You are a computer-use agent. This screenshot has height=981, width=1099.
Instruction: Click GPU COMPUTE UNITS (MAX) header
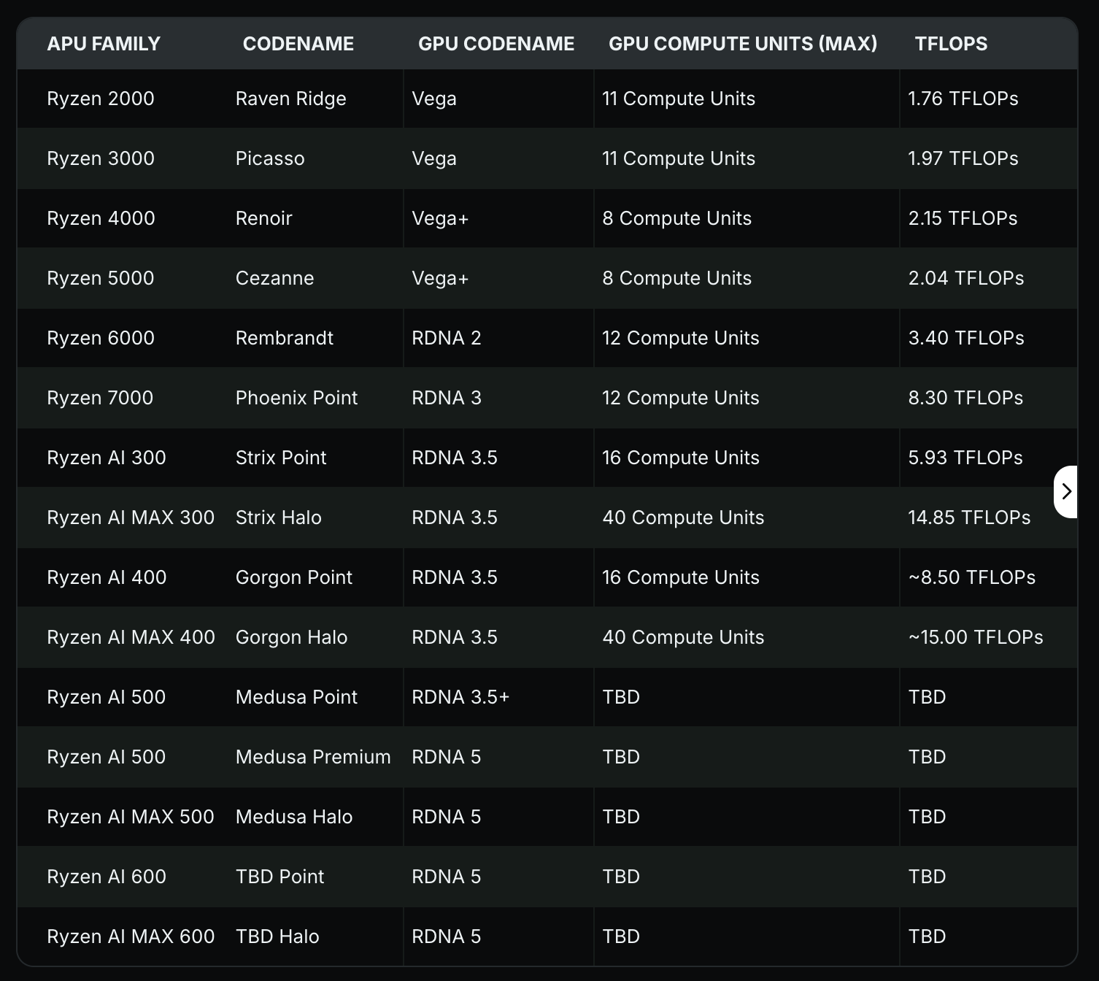point(742,44)
